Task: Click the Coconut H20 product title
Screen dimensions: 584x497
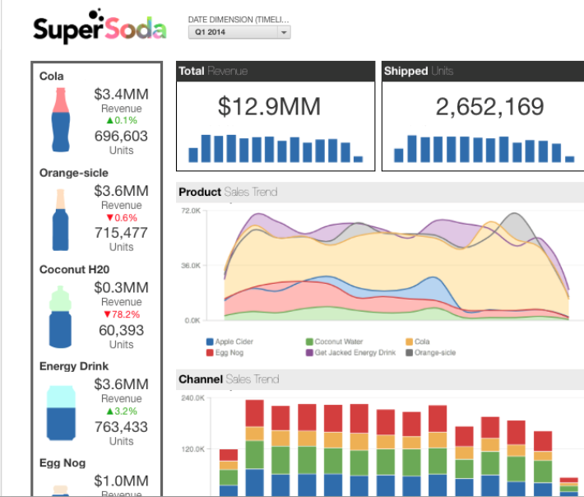Action: pos(75,269)
